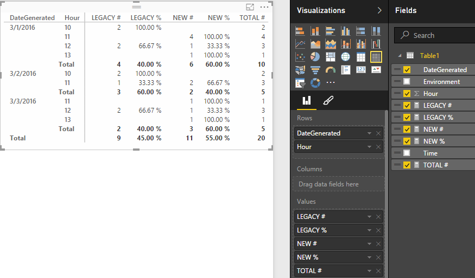Uncheck the LEGACY % measure
This screenshot has width=475, height=278.
pyautogui.click(x=407, y=118)
